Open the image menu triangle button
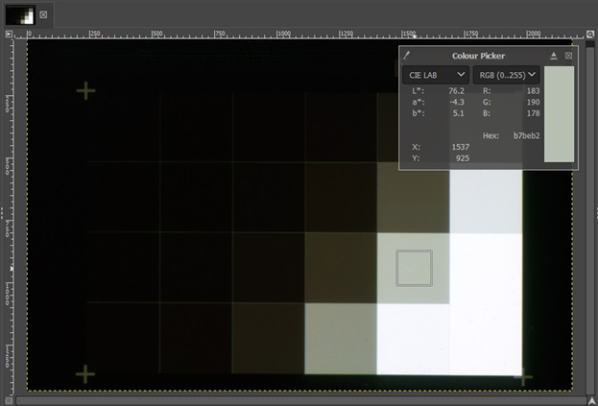This screenshot has height=406, width=598. (10, 34)
